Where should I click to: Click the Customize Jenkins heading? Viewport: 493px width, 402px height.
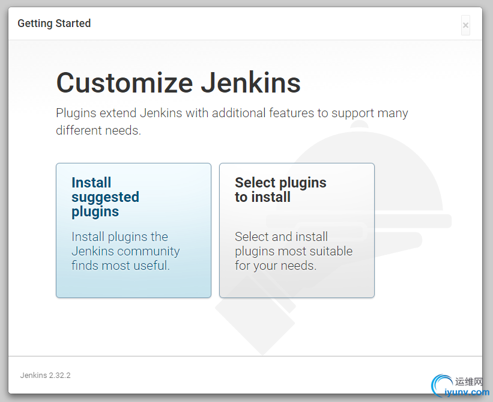178,83
